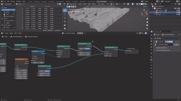
Task: Expand the Output Attributes panel
Action: point(161,48)
